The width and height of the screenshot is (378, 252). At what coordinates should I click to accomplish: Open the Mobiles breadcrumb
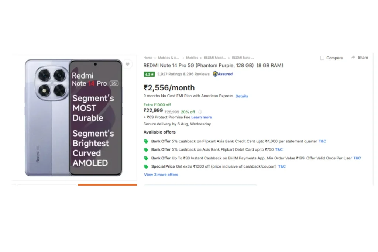tap(192, 58)
